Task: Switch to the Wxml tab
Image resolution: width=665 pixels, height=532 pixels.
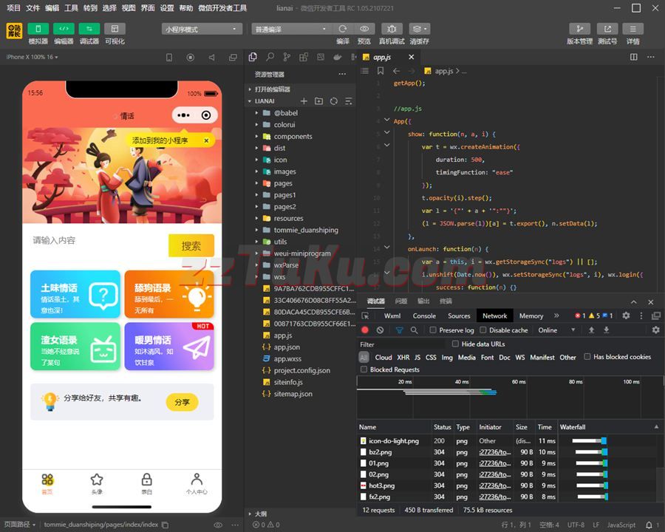Action: pos(392,316)
